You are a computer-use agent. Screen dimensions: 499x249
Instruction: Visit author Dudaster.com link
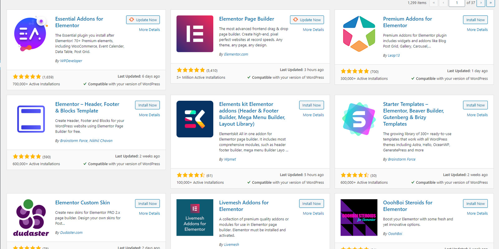pyautogui.click(x=71, y=233)
